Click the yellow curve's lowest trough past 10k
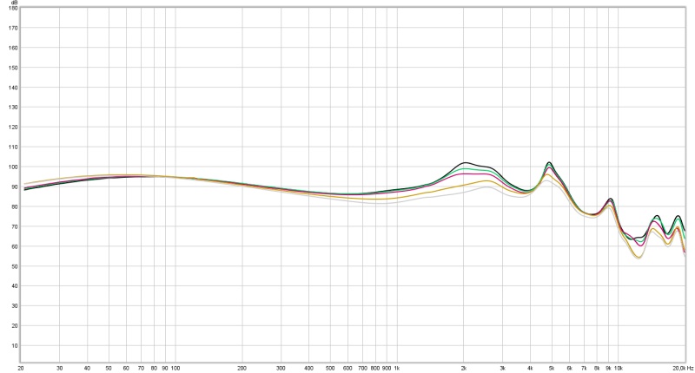The image size is (695, 373). [x=639, y=258]
